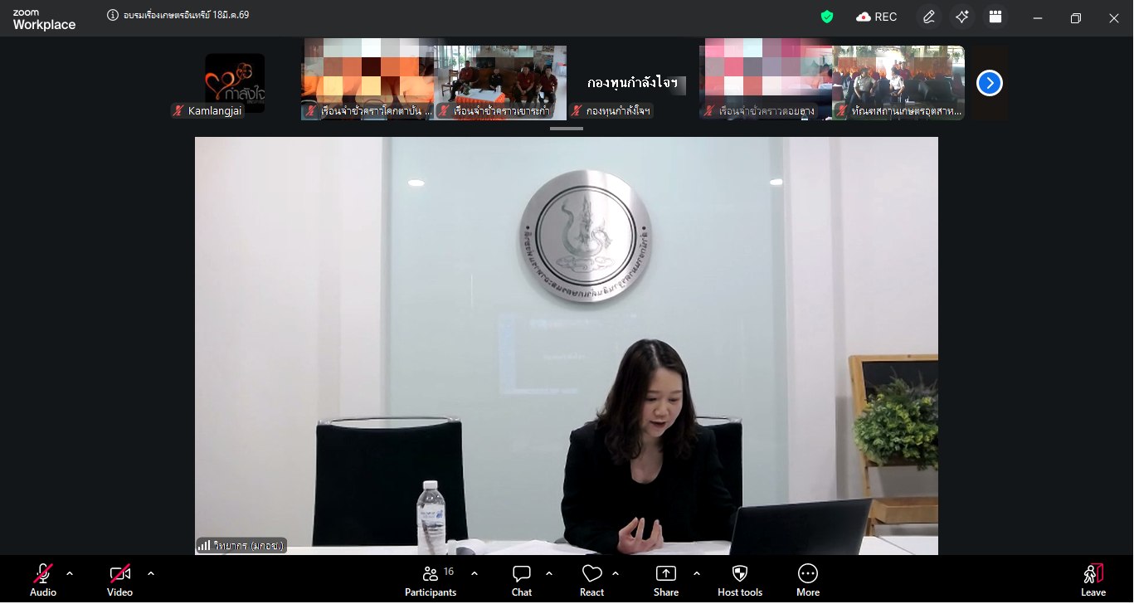Expand audio options arrow next to Audio
The image size is (1134, 604).
(x=70, y=572)
